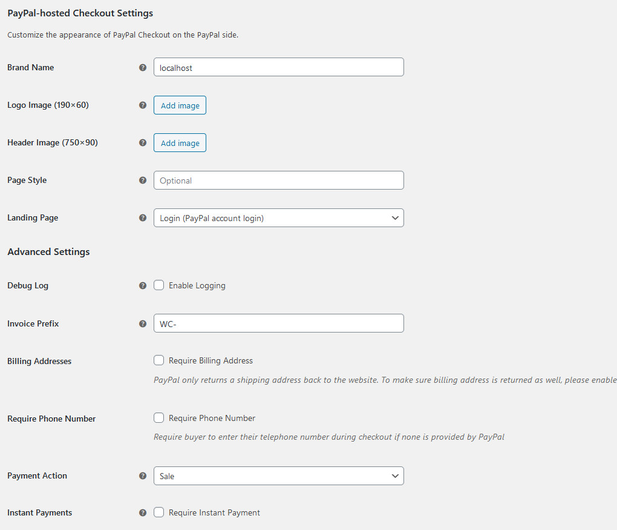Select the Invoice Prefix text field
Viewport: 617px width, 530px height.
click(x=278, y=323)
